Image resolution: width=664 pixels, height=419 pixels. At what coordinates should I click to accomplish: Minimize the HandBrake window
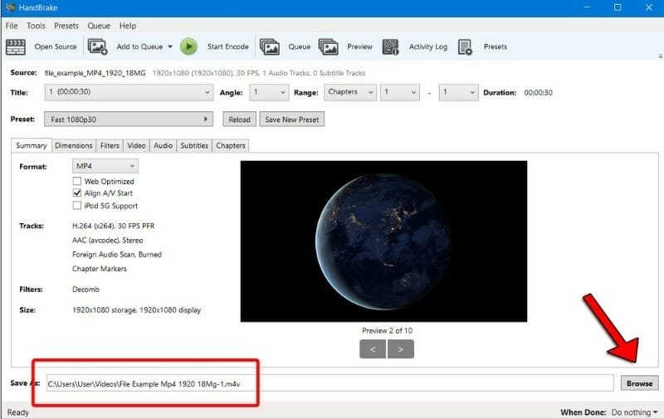pos(587,7)
